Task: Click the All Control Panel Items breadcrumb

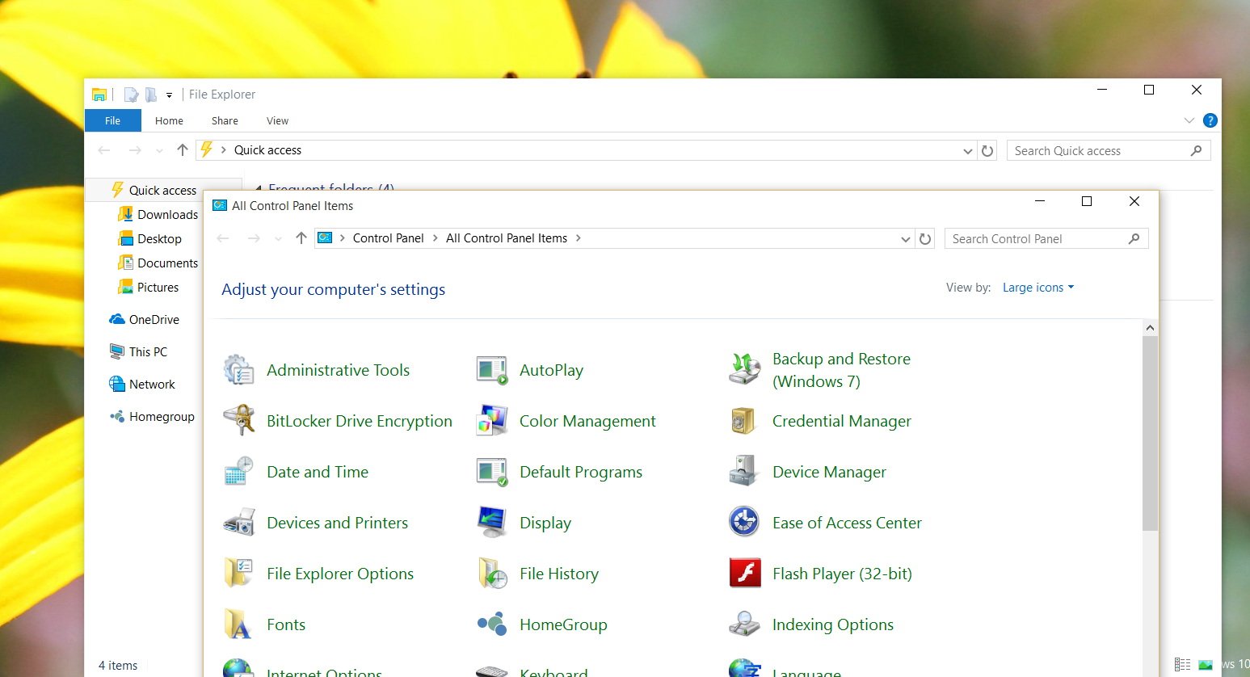Action: (x=507, y=238)
